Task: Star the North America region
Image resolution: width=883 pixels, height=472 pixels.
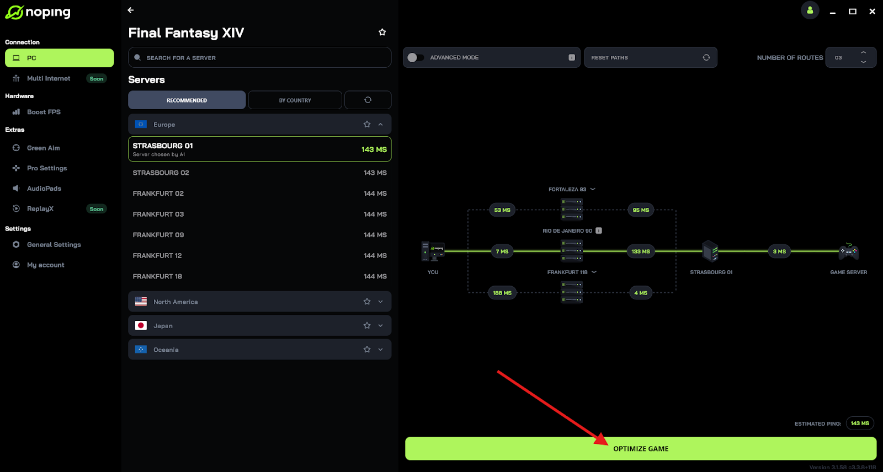Action: [367, 302]
